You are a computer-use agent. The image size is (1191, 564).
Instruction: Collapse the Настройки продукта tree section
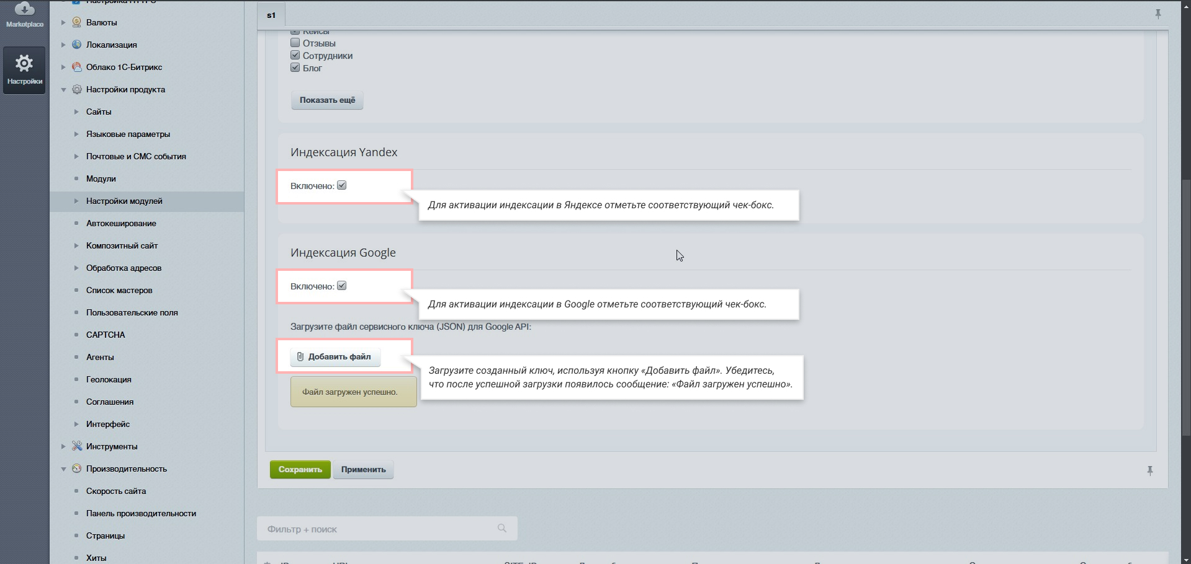tap(63, 90)
